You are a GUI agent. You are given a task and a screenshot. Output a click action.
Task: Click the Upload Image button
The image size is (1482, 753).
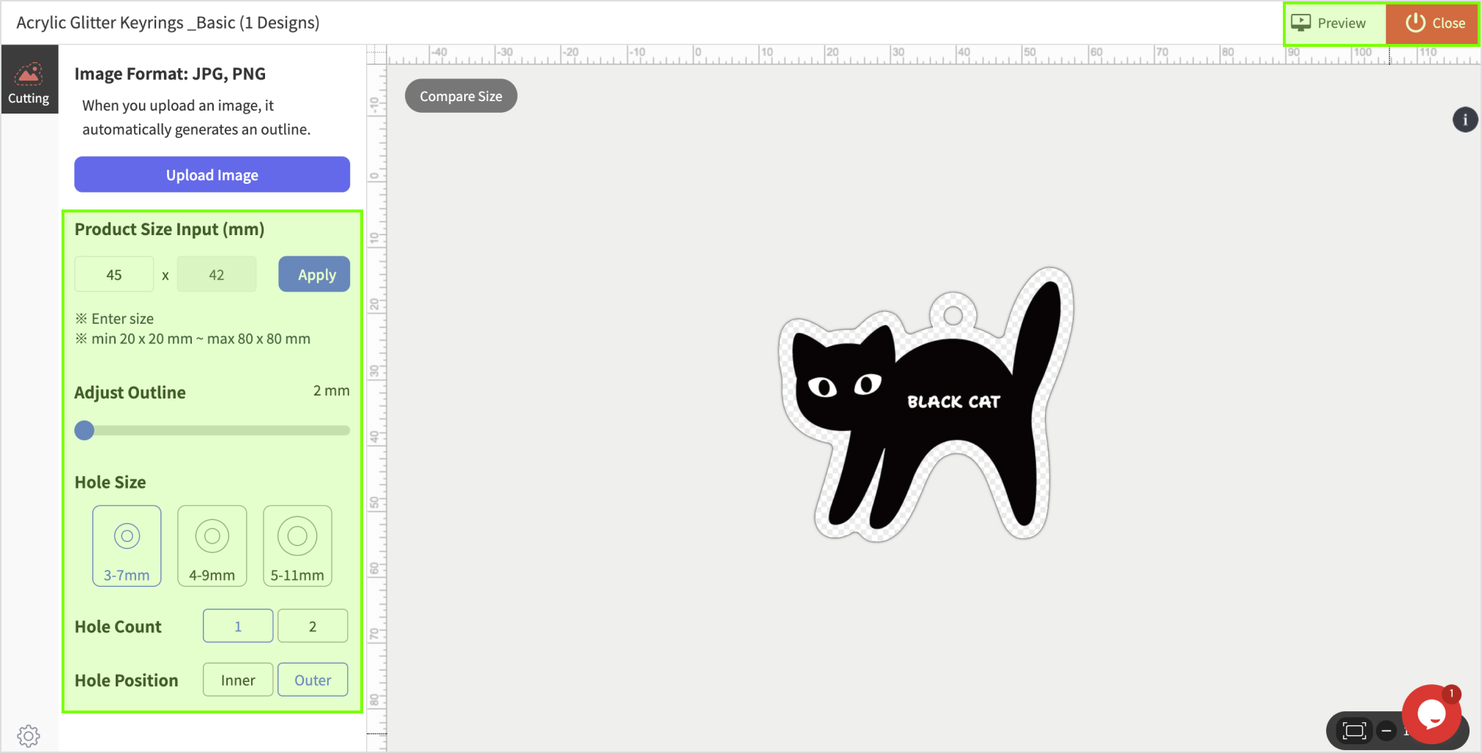212,175
